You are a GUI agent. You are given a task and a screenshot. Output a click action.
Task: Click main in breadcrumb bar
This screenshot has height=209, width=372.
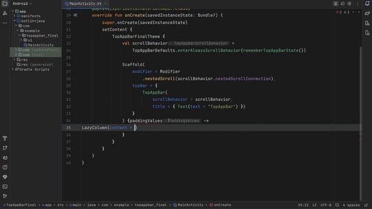[76, 205]
